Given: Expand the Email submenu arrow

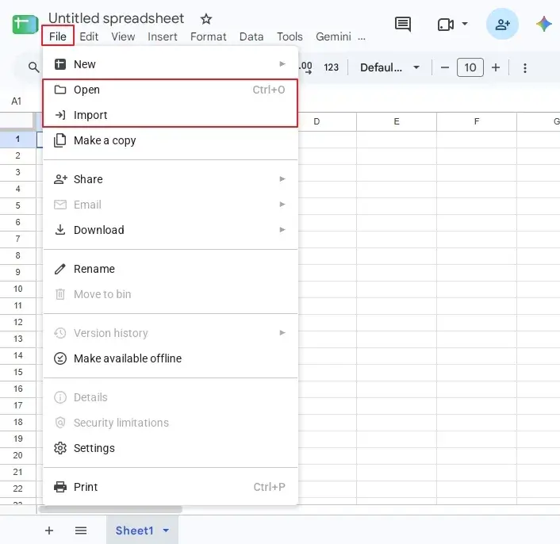Looking at the screenshot, I should pyautogui.click(x=282, y=204).
